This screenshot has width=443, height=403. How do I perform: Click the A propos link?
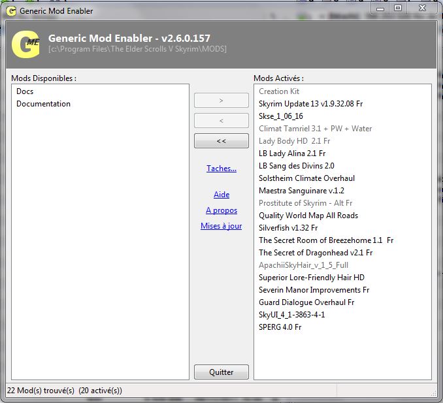coord(222,210)
